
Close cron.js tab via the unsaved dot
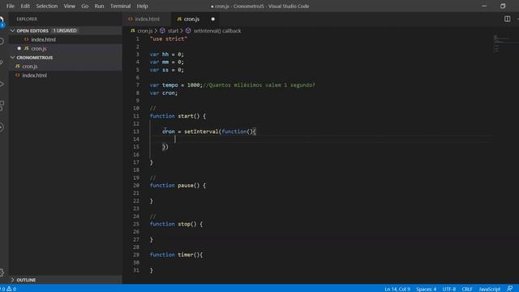pyautogui.click(x=212, y=19)
